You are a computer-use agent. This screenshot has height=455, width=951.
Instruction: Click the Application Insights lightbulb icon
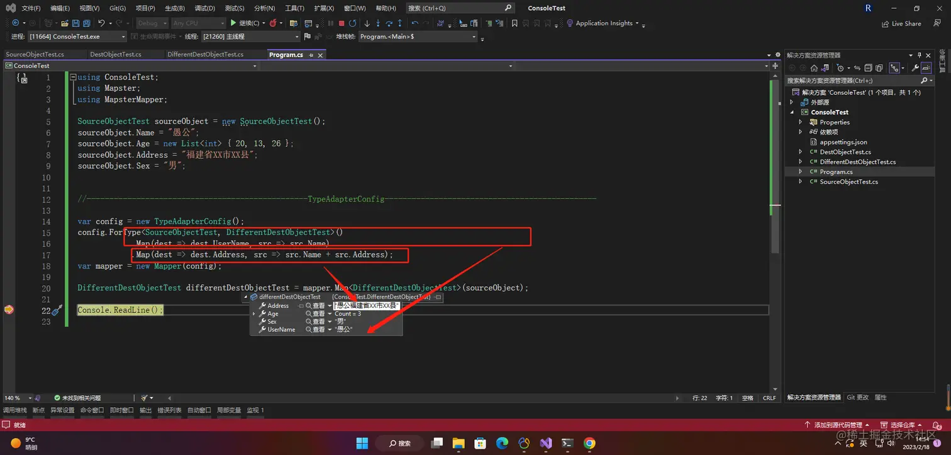[x=570, y=23]
